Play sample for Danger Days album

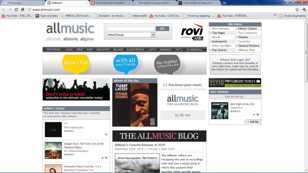tap(102, 158)
